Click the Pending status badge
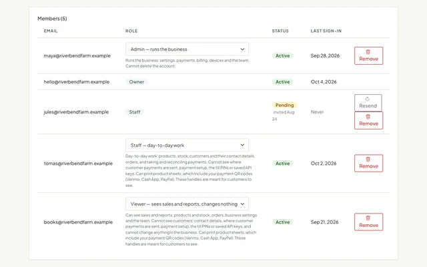 (285, 105)
